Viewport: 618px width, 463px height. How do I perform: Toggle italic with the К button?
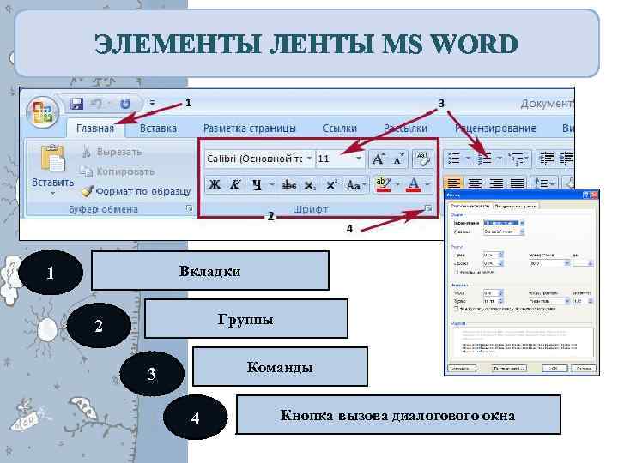pyautogui.click(x=235, y=184)
